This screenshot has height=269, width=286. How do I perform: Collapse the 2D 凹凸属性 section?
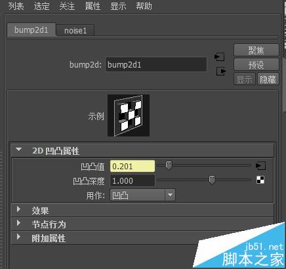(x=142, y=151)
